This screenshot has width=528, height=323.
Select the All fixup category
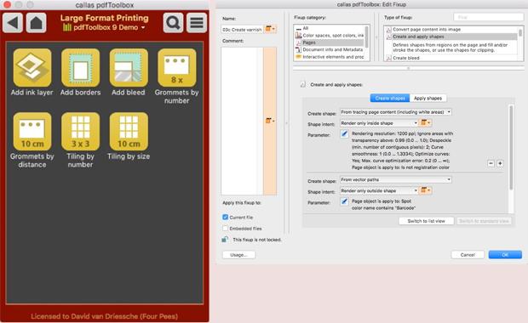[330, 28]
